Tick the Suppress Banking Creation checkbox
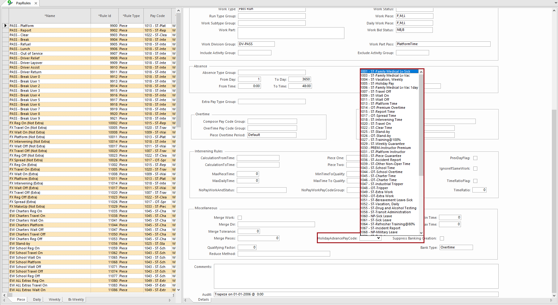The image size is (558, 305). tap(442, 238)
